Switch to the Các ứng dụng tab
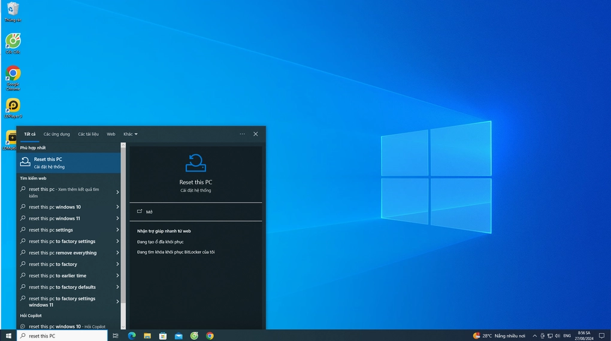Image resolution: width=611 pixels, height=341 pixels. point(56,134)
